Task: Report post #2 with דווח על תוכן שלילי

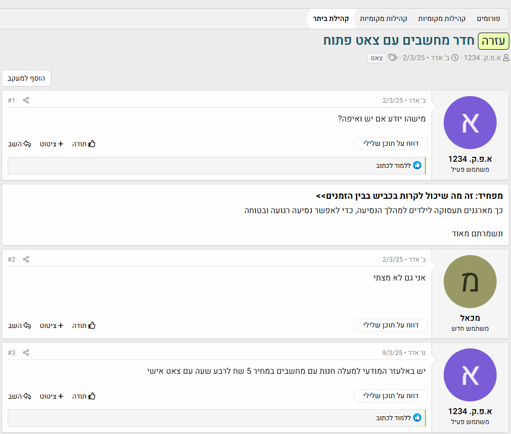Action: pyautogui.click(x=391, y=325)
